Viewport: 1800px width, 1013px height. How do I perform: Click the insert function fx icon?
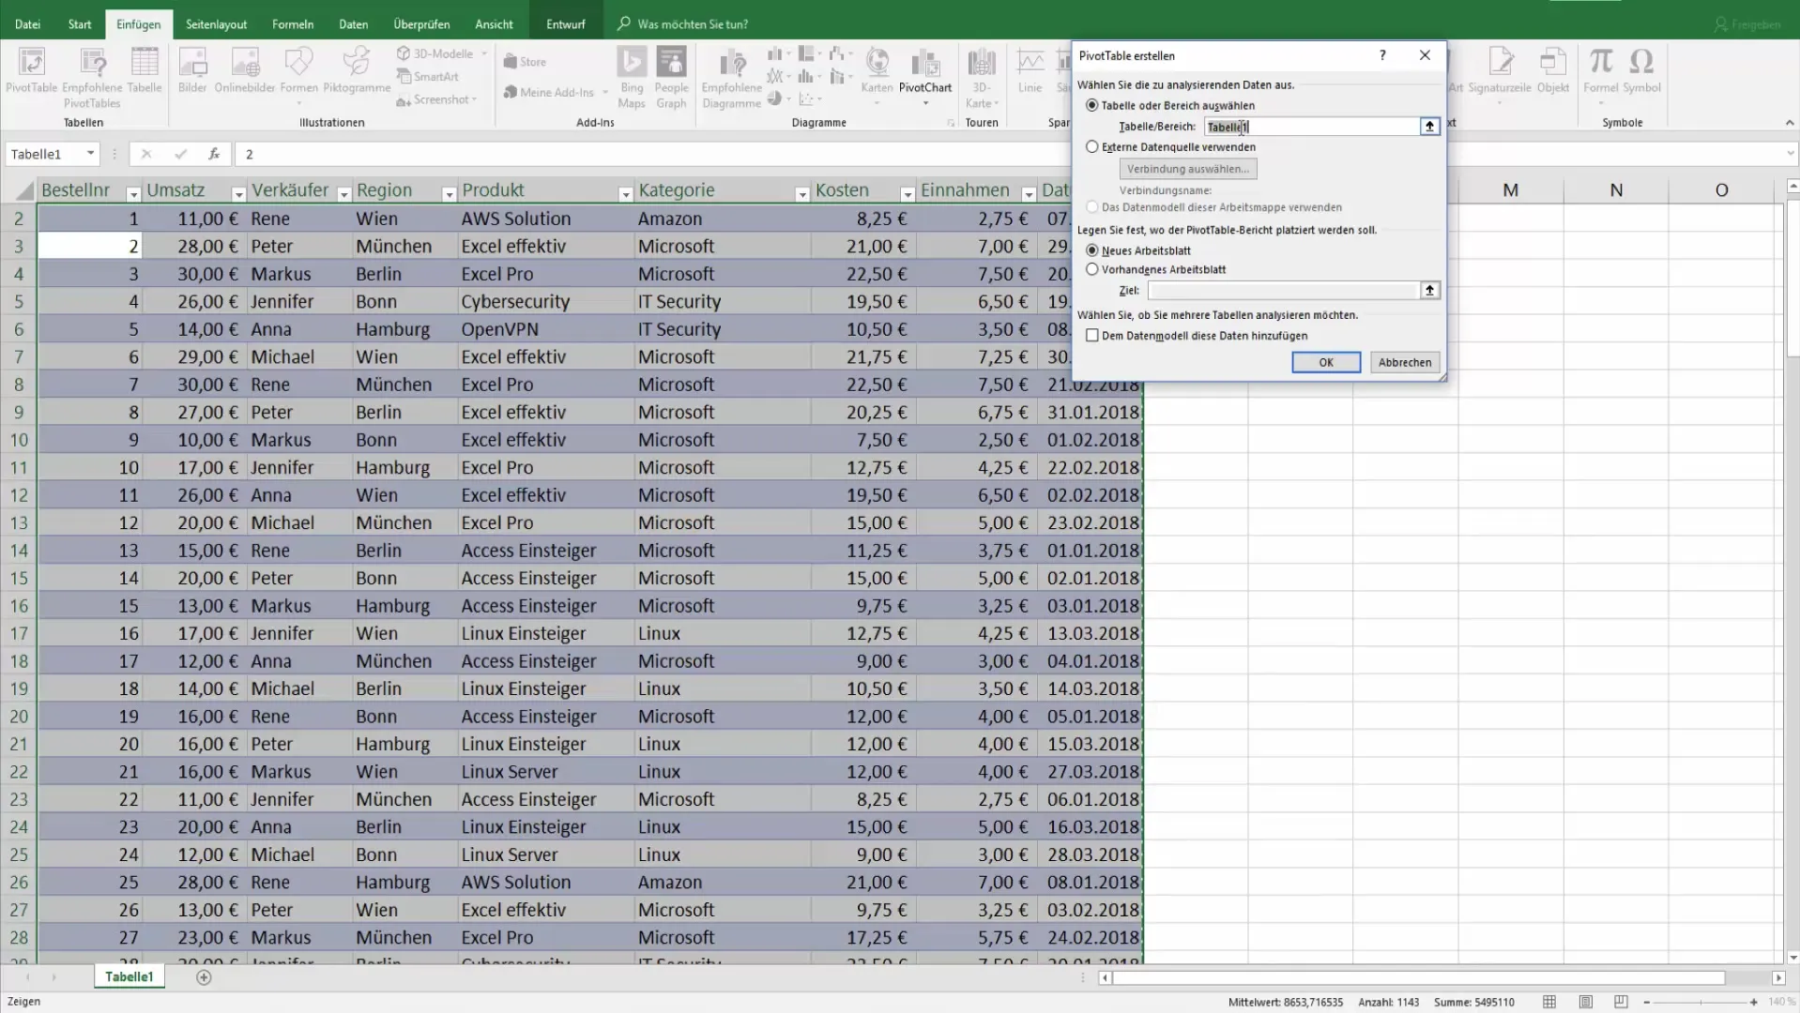tap(214, 154)
